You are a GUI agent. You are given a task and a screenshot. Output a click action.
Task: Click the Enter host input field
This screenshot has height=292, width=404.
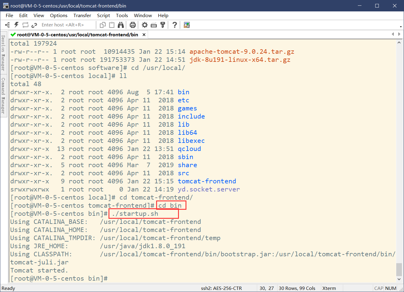(67, 25)
